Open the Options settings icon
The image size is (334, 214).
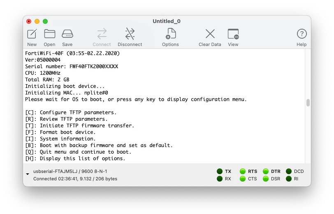[x=170, y=34]
